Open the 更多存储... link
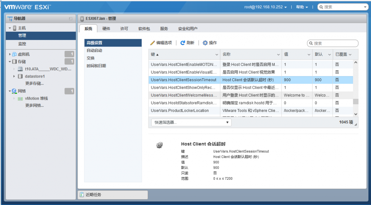 pos(34,83)
